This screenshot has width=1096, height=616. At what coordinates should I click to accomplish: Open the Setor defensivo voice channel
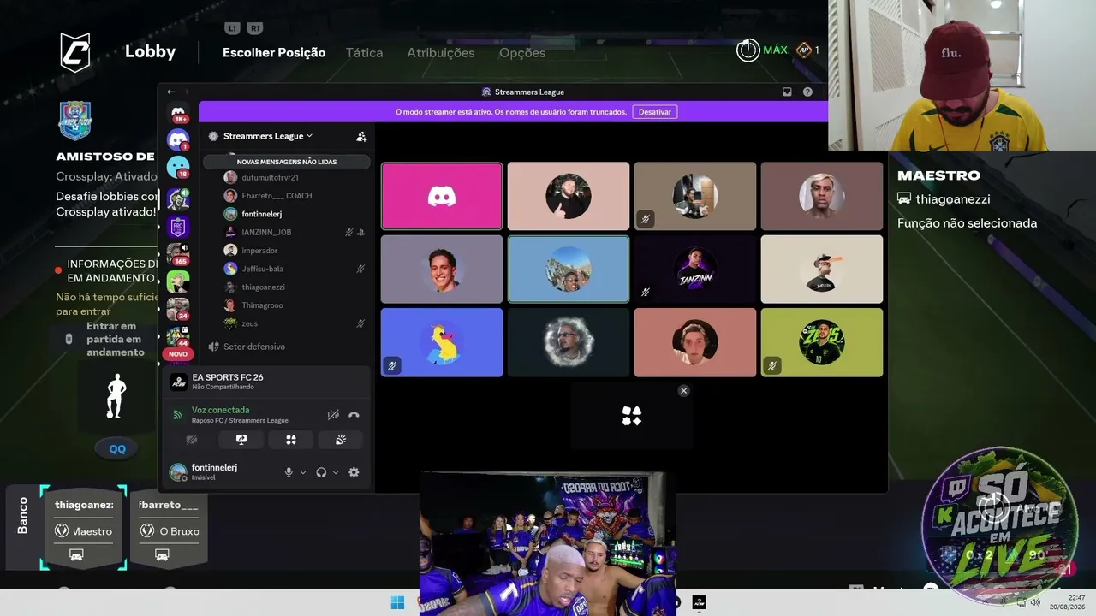(254, 346)
